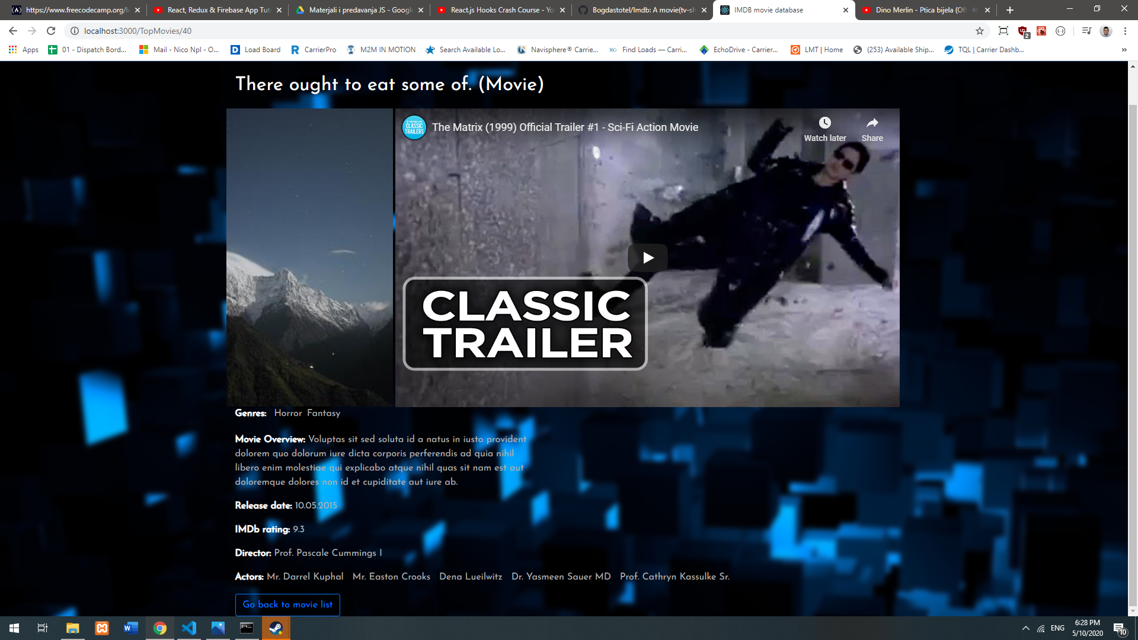The image size is (1138, 640).
Task: Navigate back with the back arrow
Action: pyautogui.click(x=13, y=31)
